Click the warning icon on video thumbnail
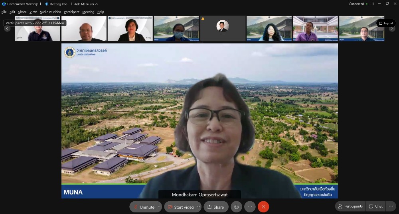 [203, 19]
